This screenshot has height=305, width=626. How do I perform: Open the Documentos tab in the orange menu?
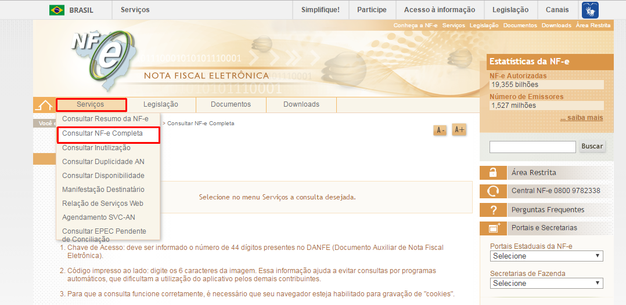pyautogui.click(x=231, y=105)
